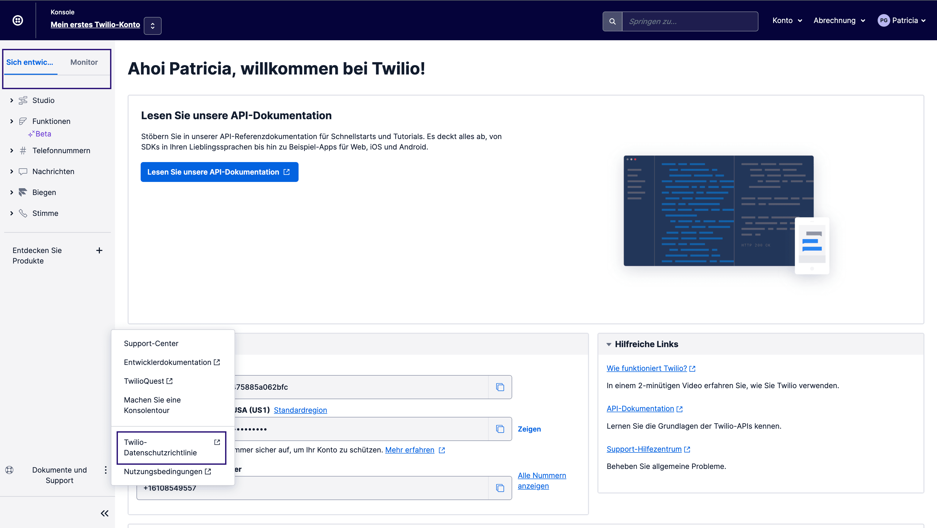Click the PG avatar icon

click(883, 20)
